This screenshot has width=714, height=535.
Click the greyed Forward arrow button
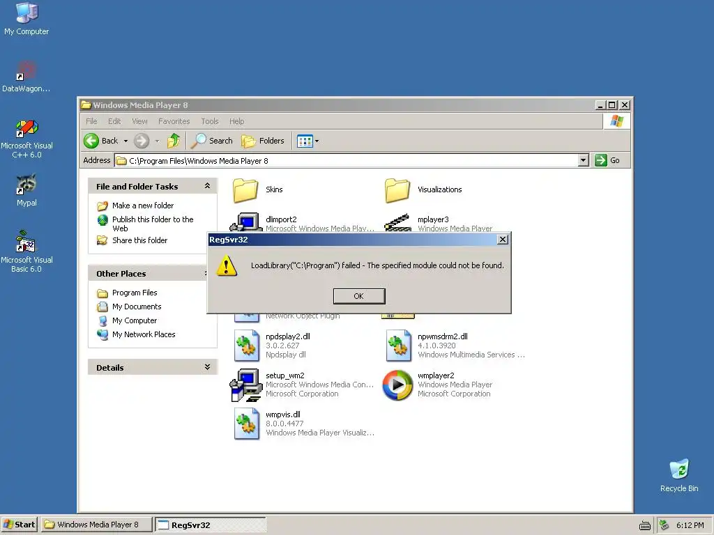(x=142, y=141)
